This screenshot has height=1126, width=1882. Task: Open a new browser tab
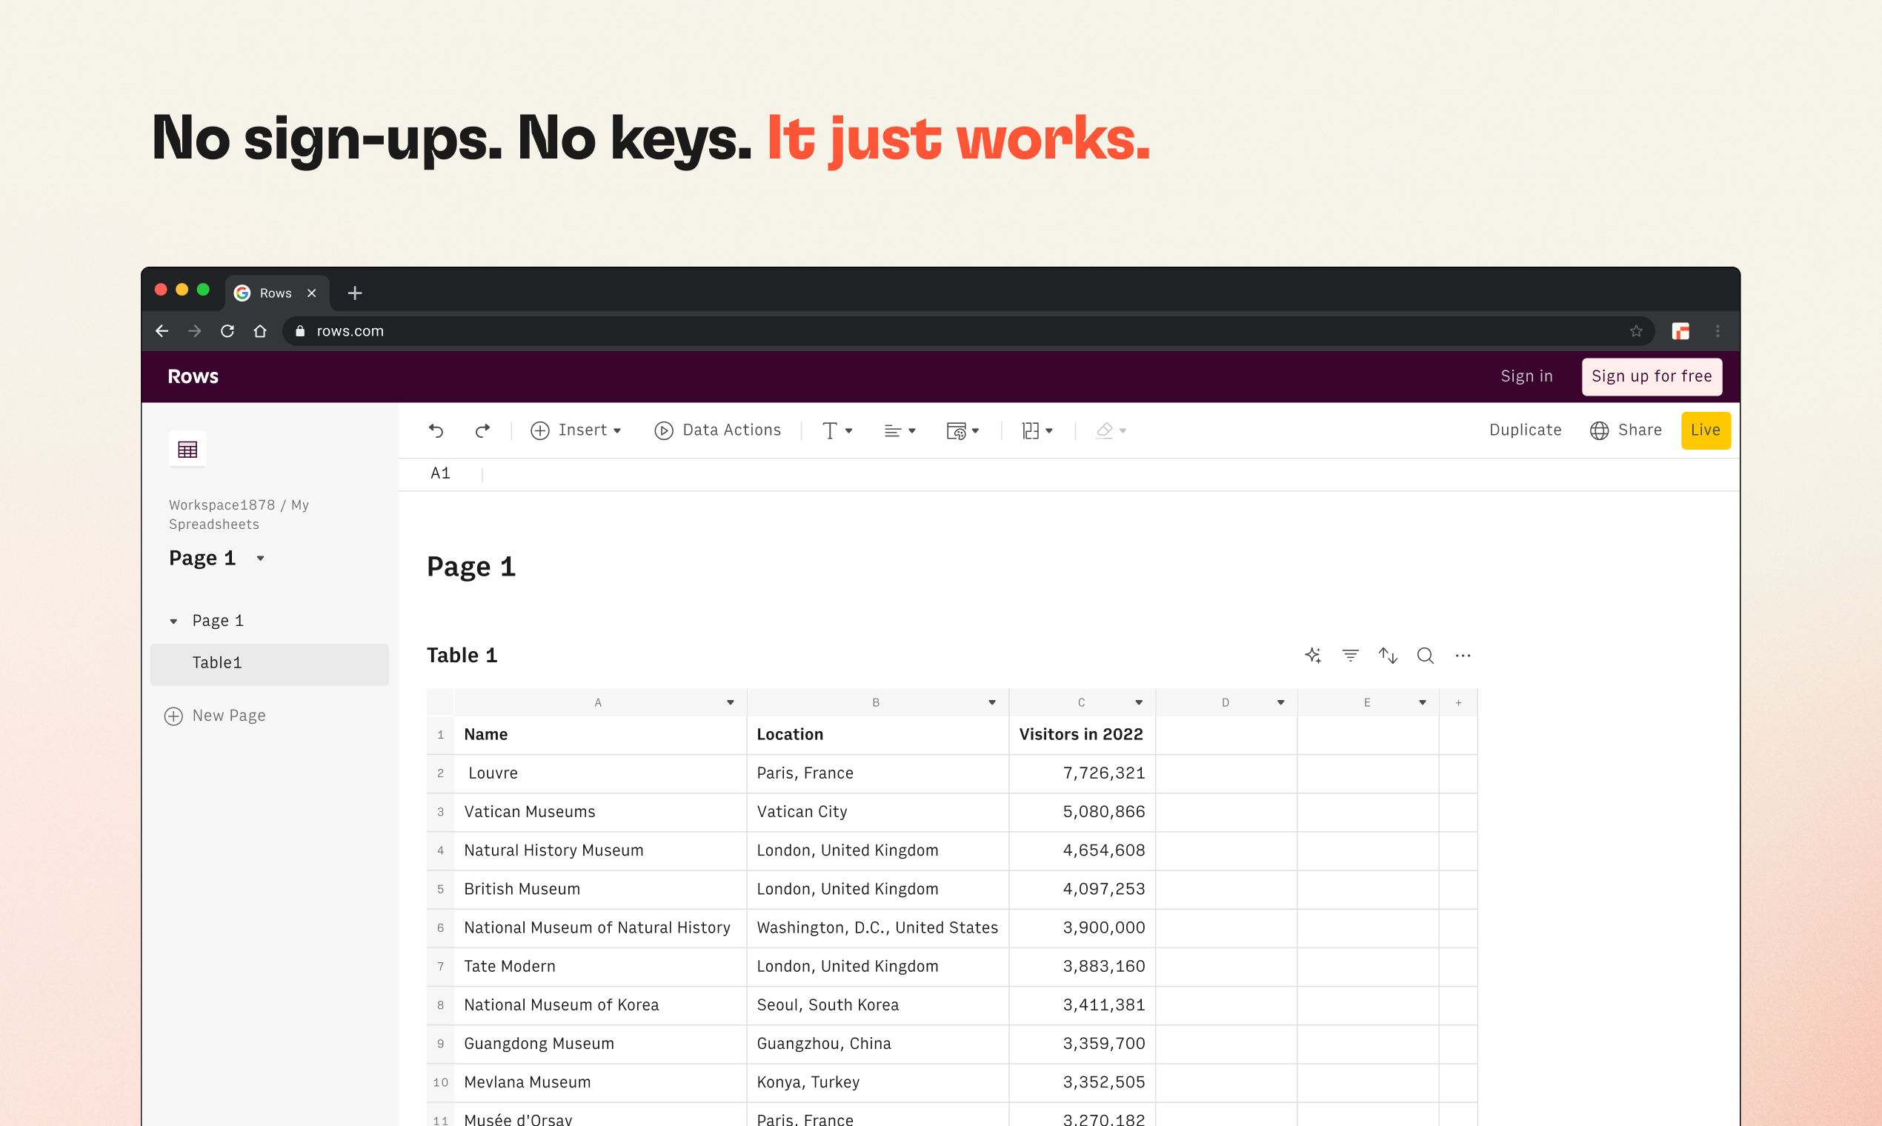click(354, 293)
